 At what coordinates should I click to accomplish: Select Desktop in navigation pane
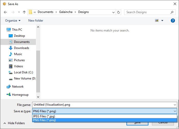pyautogui.click(x=19, y=36)
